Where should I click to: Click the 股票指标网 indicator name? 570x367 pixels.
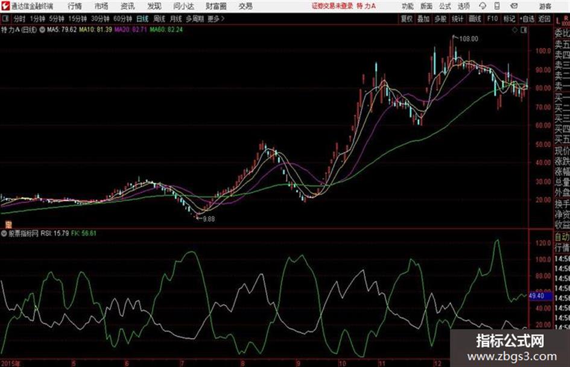click(24, 233)
